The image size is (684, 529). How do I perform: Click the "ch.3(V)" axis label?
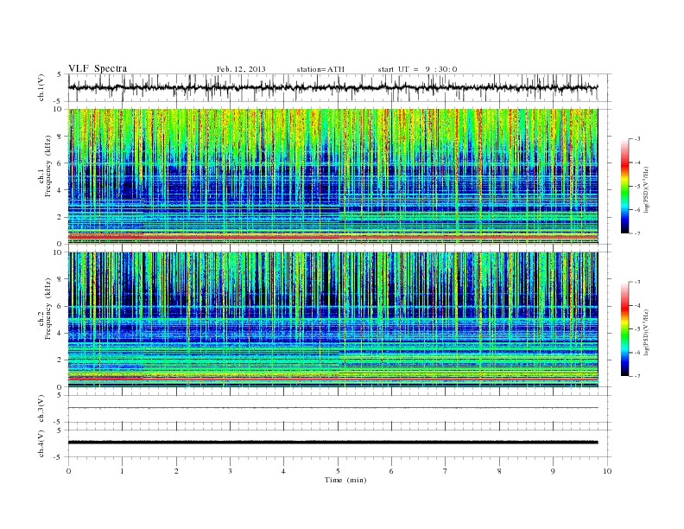coord(41,409)
